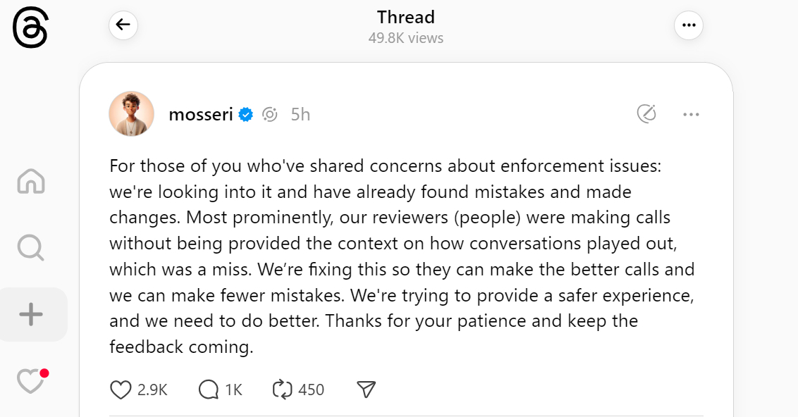
Task: Click the 5h timestamp link
Action: pyautogui.click(x=300, y=114)
